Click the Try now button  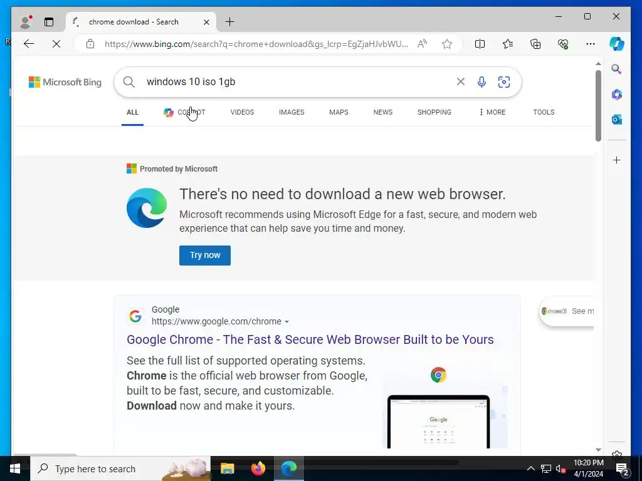pyautogui.click(x=205, y=256)
